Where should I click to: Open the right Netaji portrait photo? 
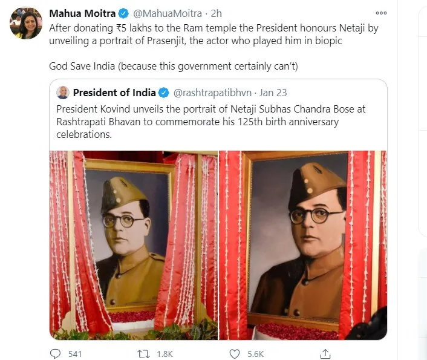pos(303,245)
